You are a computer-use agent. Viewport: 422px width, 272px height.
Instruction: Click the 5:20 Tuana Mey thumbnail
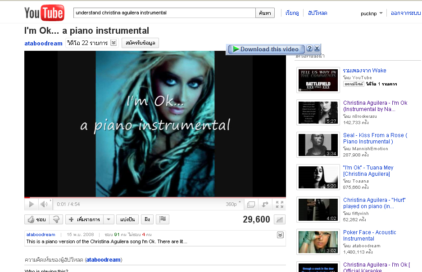point(318,177)
